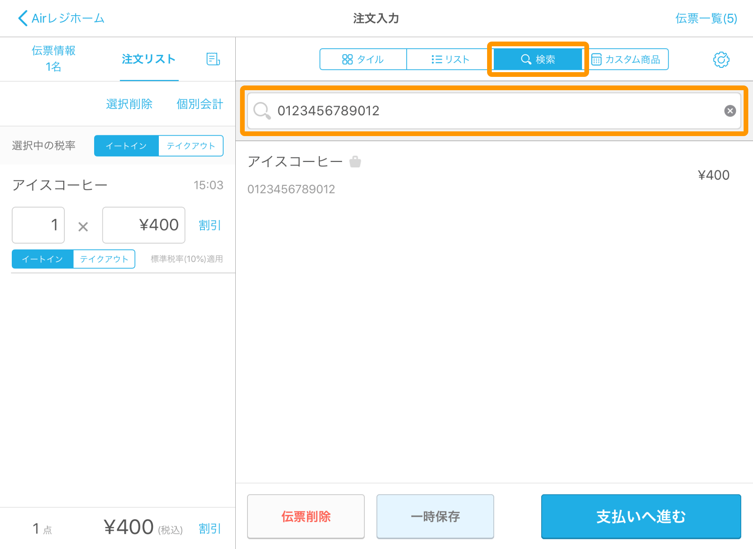Screen dimensions: 753x549
Task: Apply 割引 discount to アイスコーヒー
Action: pyautogui.click(x=209, y=225)
